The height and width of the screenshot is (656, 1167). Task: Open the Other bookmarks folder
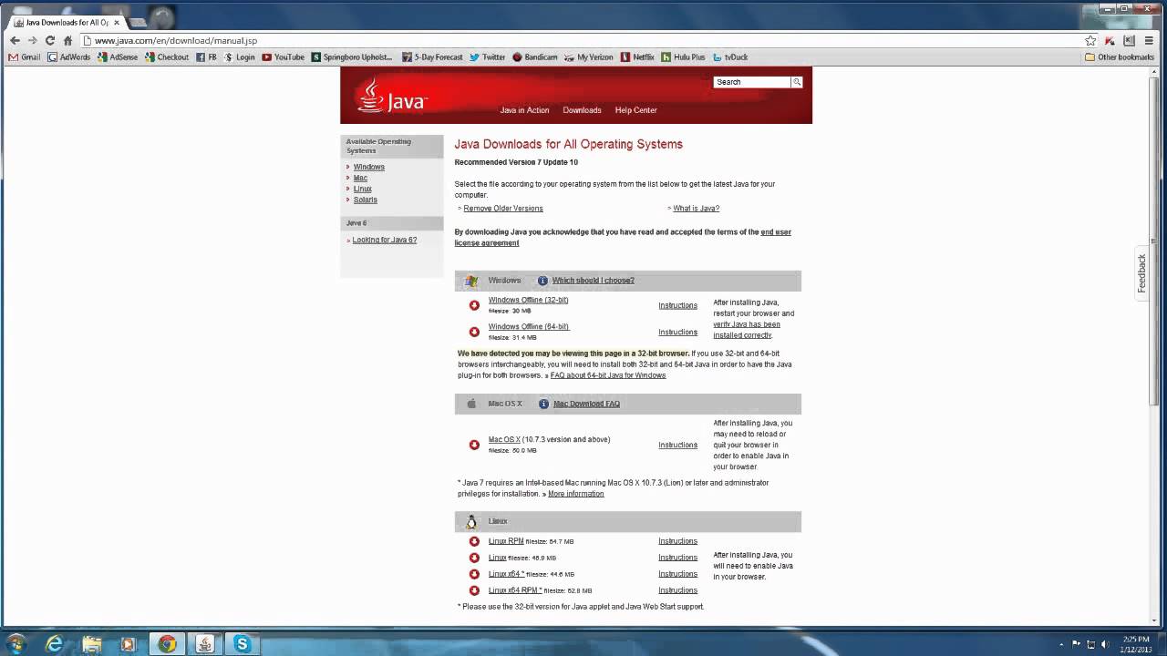point(1120,56)
